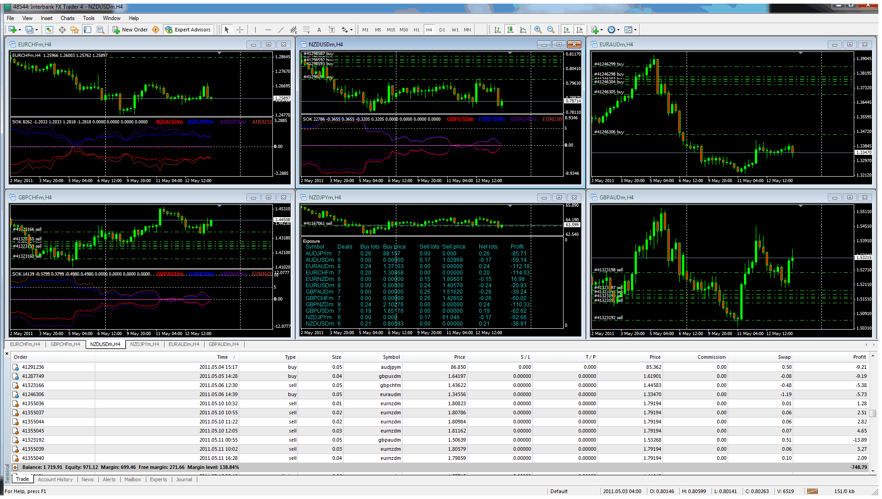
Task: Select order 41323192 gbpaudm row
Action: coord(440,440)
